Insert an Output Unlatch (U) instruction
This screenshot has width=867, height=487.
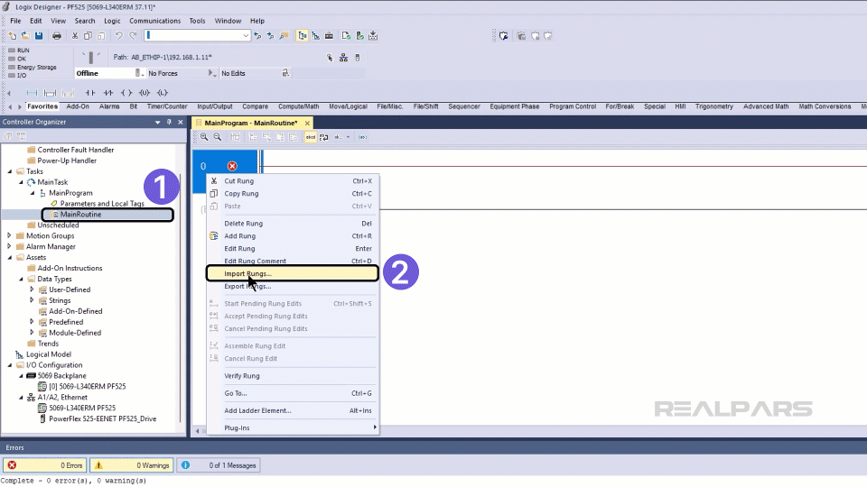[144, 93]
